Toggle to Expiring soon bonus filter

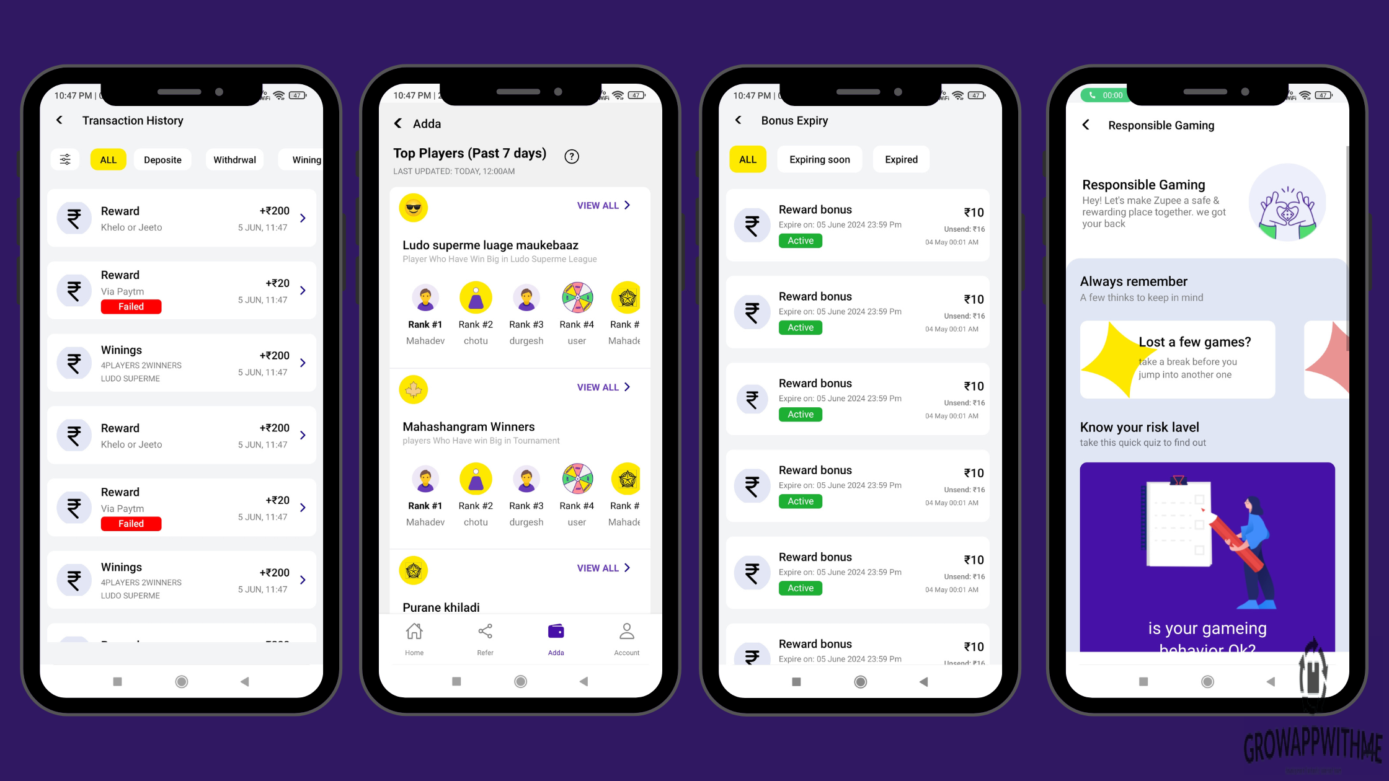(817, 159)
